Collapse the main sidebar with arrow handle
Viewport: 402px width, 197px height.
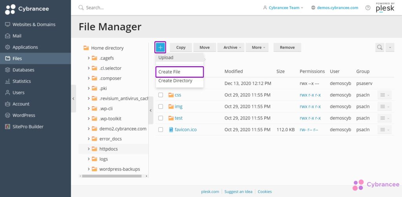click(x=73, y=98)
